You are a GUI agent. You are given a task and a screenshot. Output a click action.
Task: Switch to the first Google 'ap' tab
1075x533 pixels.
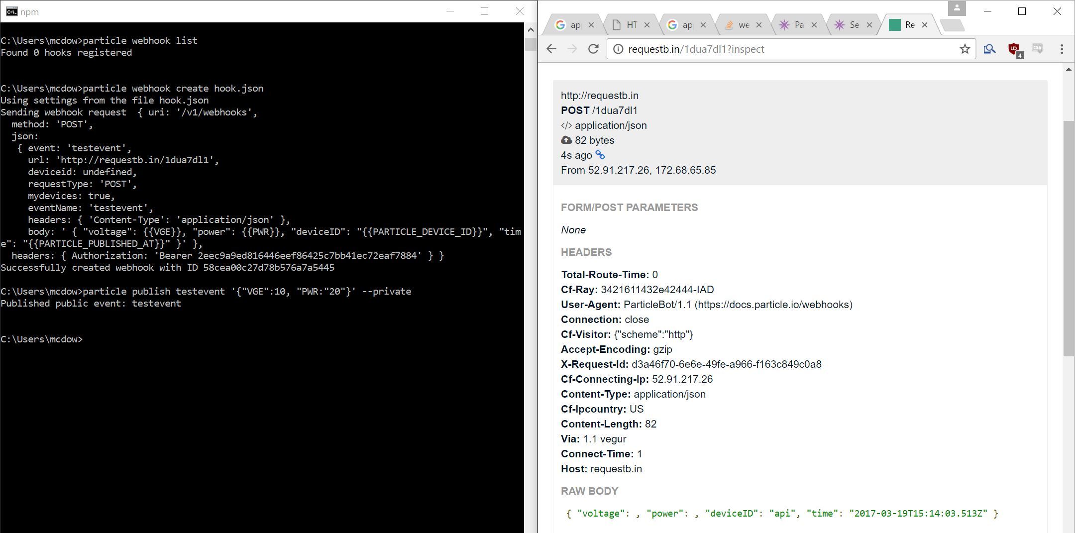[x=575, y=24]
